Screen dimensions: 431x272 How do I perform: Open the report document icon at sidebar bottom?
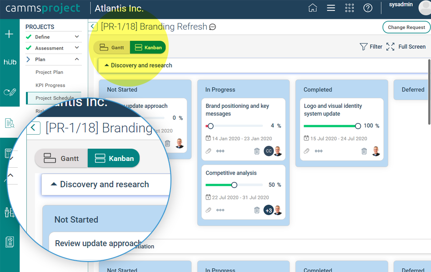[10, 242]
